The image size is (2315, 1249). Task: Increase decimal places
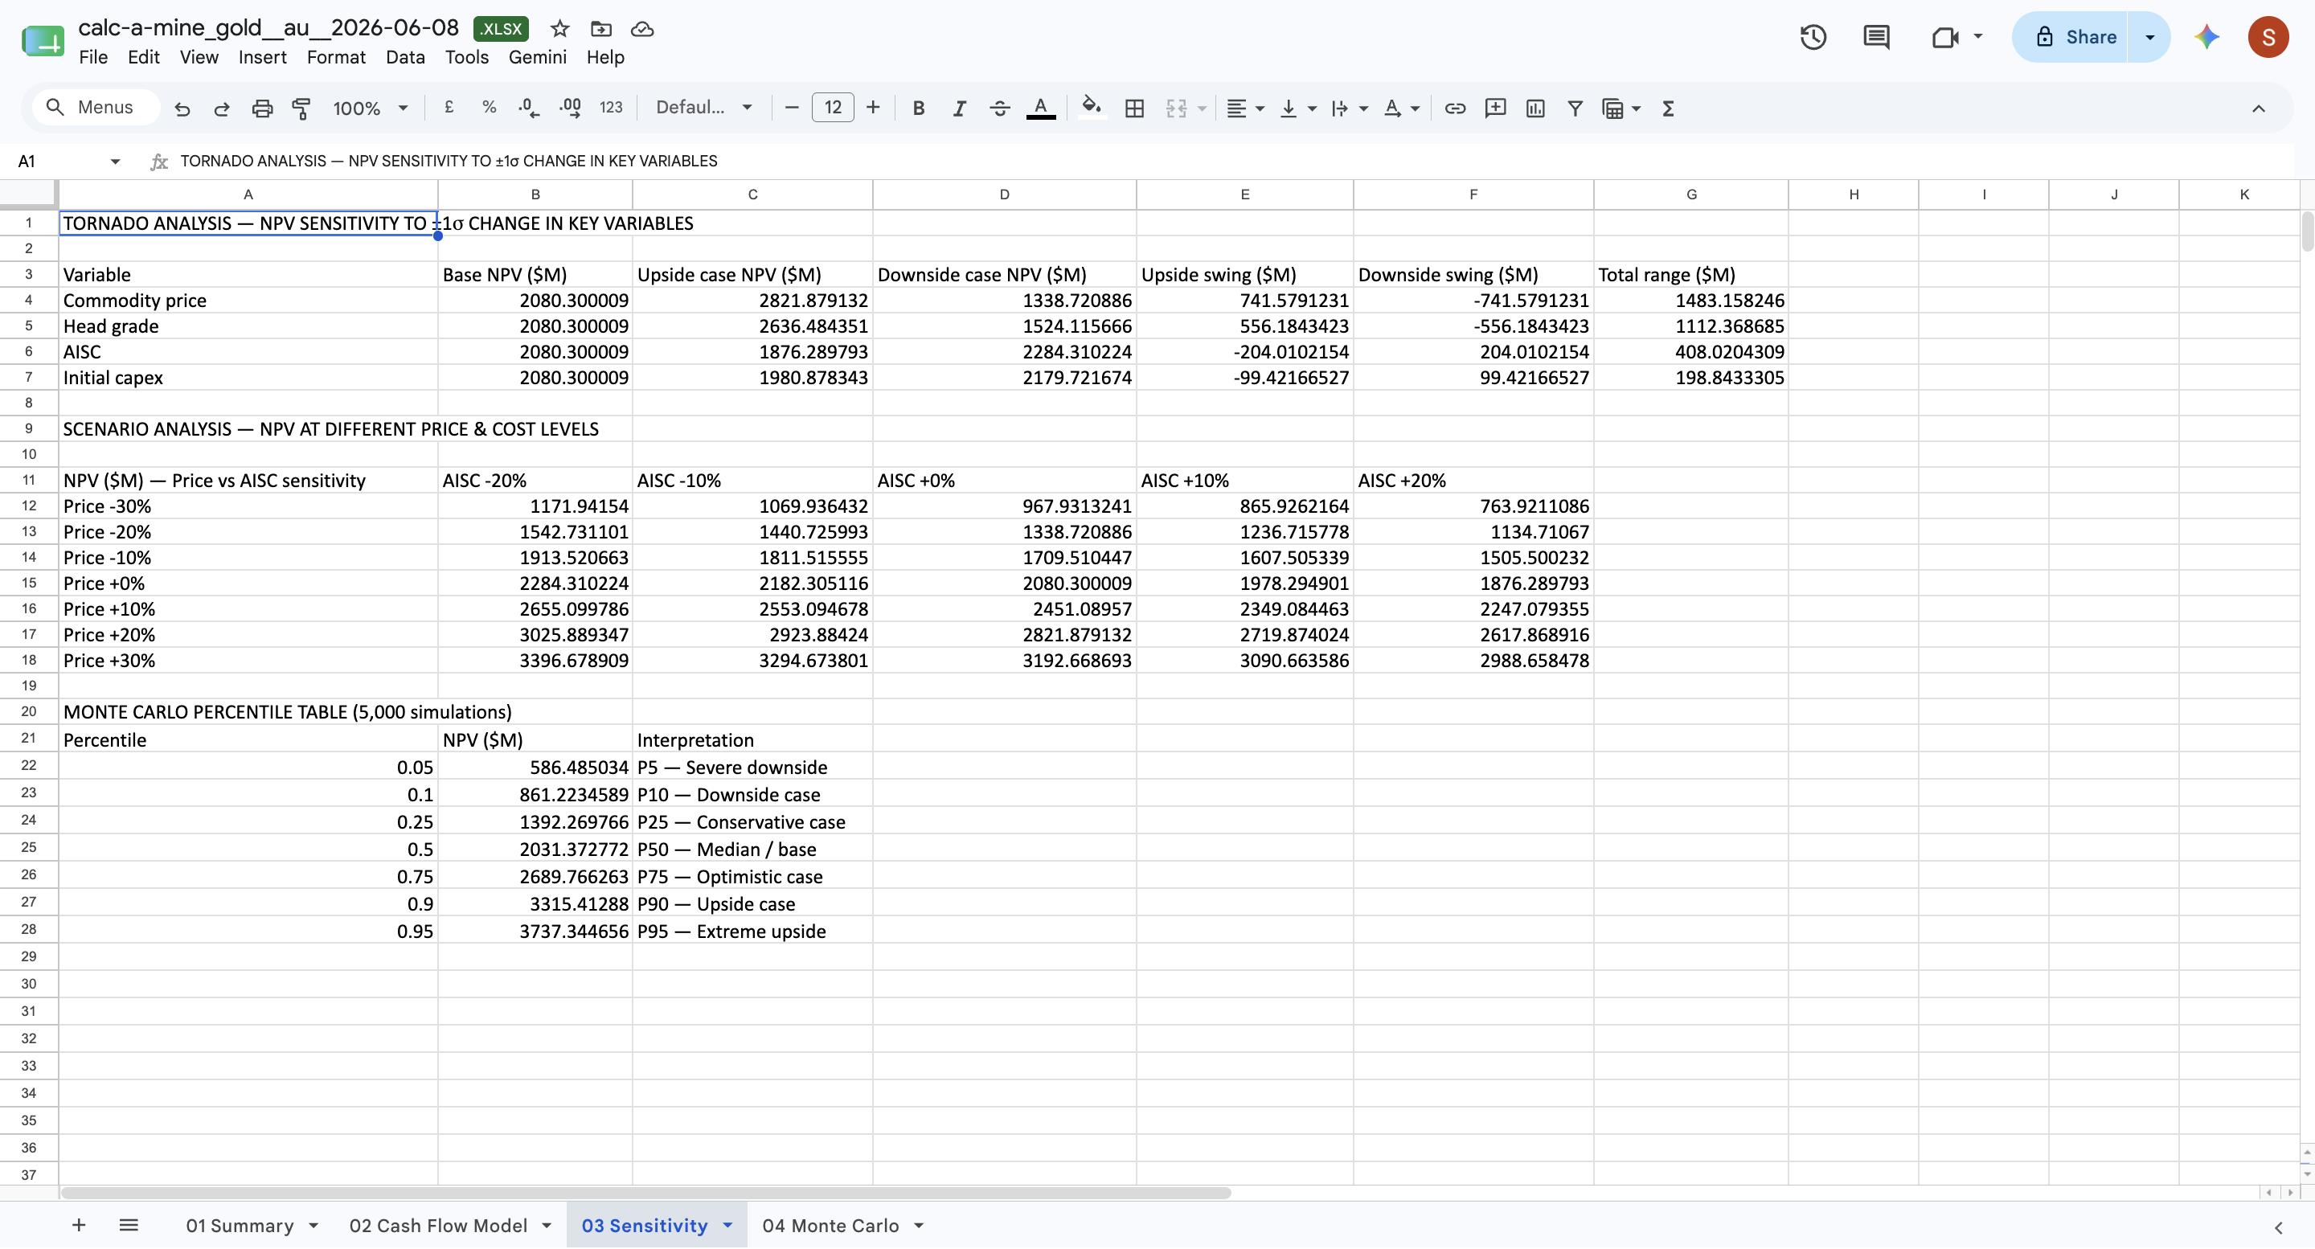pyautogui.click(x=570, y=108)
